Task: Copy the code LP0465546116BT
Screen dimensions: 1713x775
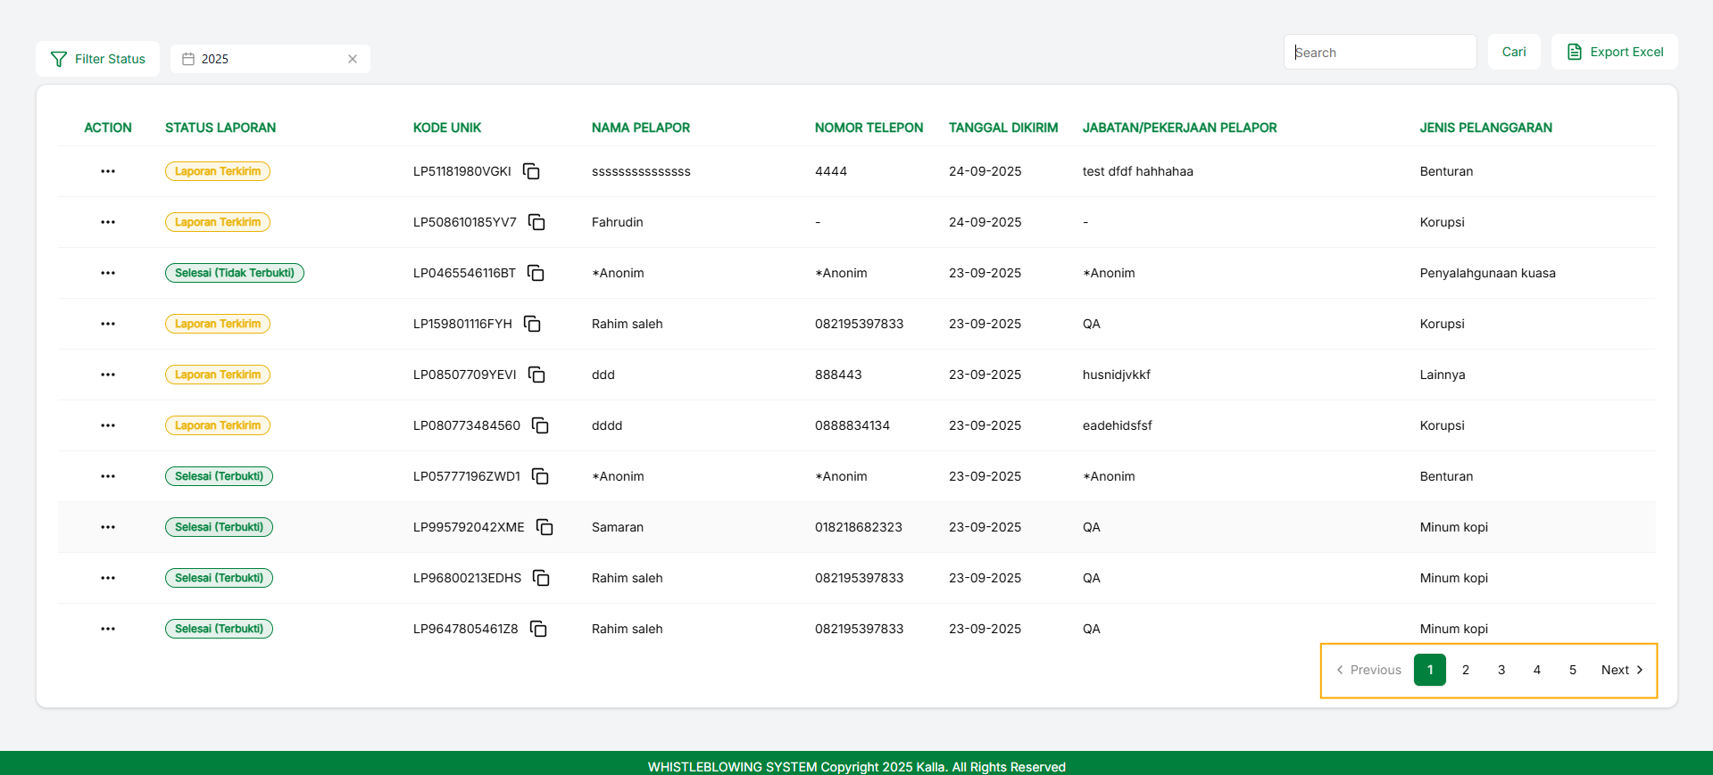Action: [x=536, y=273]
